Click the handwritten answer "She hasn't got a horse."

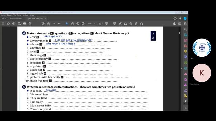tap(60, 44)
